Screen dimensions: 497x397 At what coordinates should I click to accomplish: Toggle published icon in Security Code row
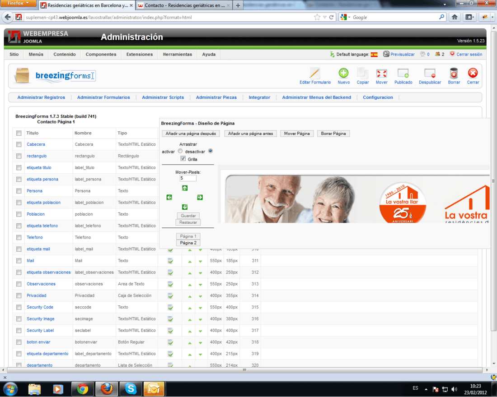point(170,307)
